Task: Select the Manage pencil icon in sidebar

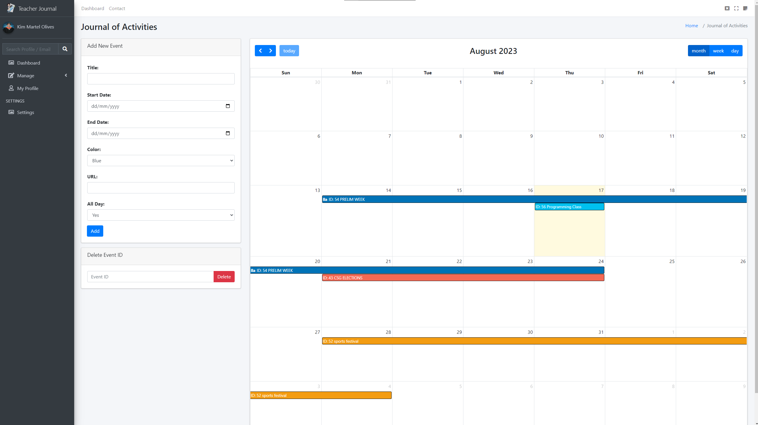Action: click(x=11, y=75)
